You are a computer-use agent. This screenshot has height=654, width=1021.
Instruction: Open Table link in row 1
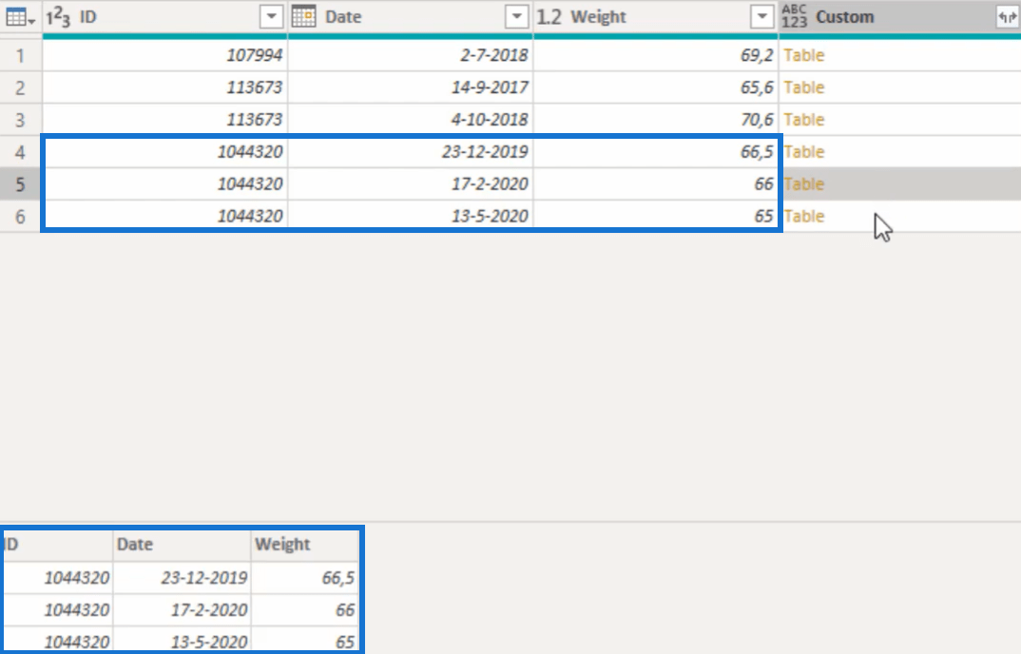pyautogui.click(x=803, y=55)
